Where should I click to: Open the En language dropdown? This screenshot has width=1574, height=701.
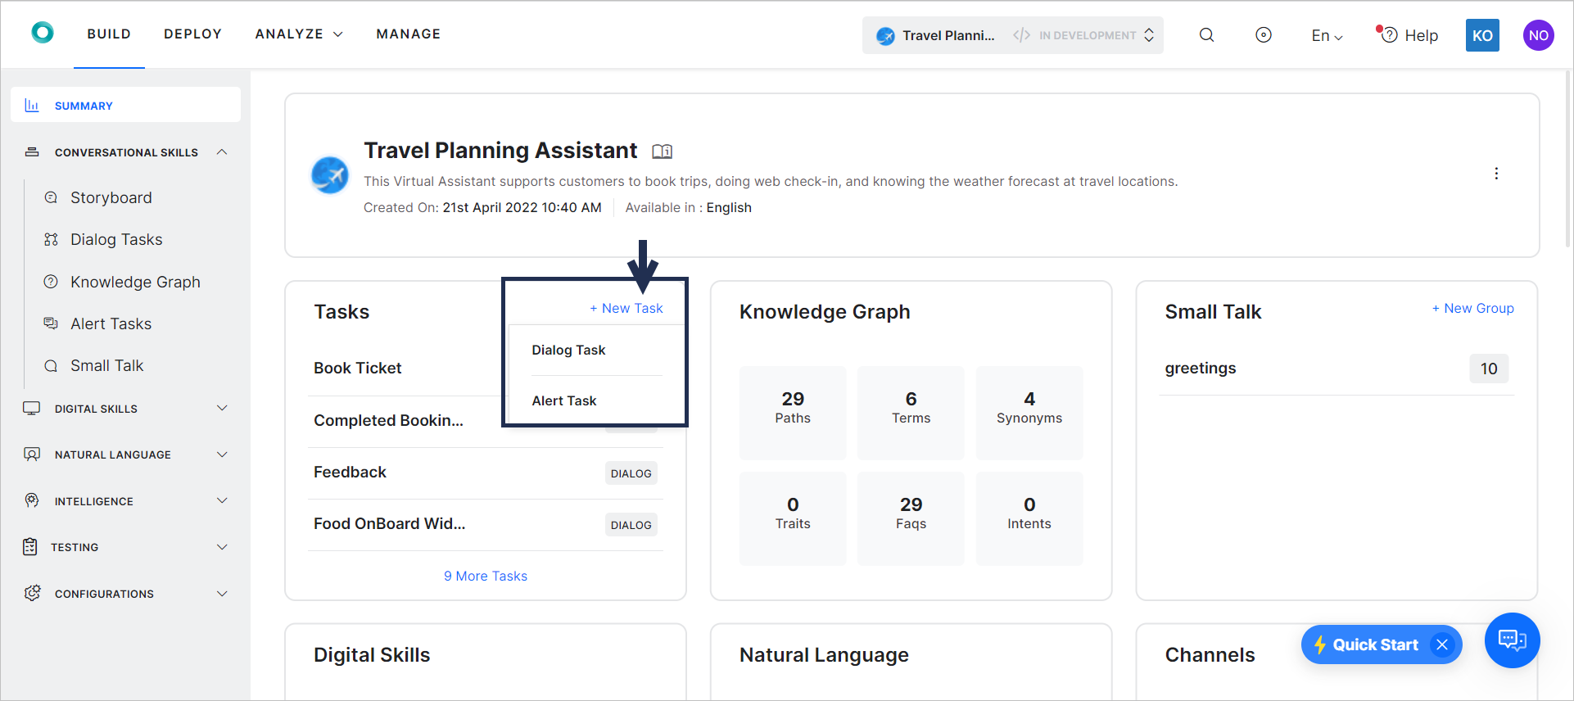click(1327, 35)
